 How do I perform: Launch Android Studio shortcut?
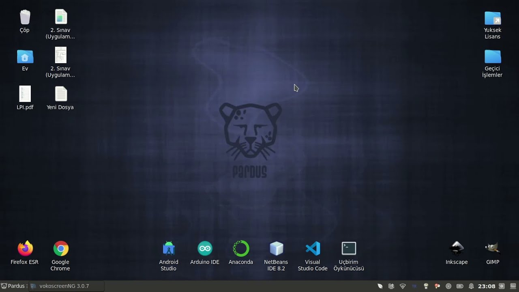pos(169,256)
